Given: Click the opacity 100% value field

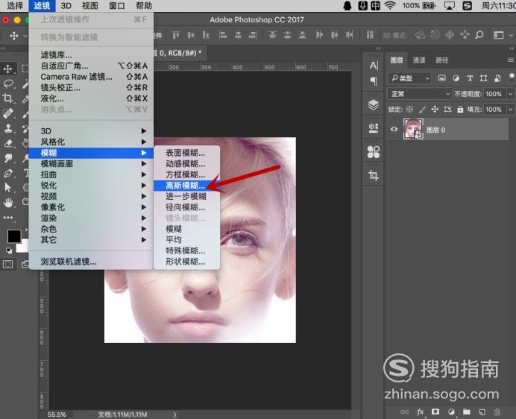Looking at the screenshot, I should (494, 94).
